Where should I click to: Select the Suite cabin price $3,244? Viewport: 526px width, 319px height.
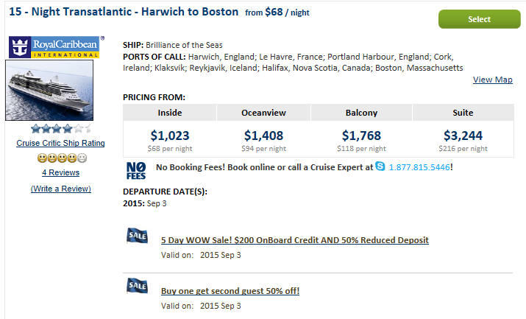tap(463, 136)
